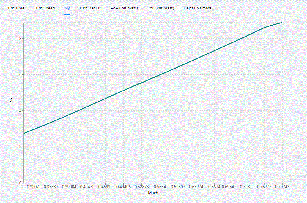Click x-axis label 0.76277
Image resolution: width=307 pixels, height=203 pixels.
(264, 187)
